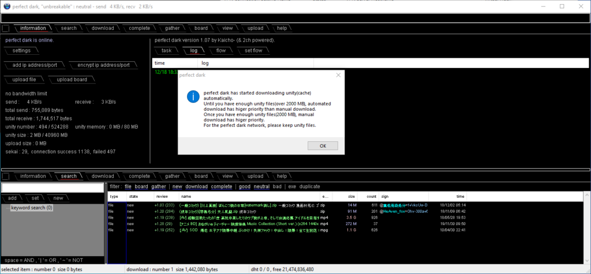Viewport: 591px width, 274px height.
Task: Click the upload board button
Action: [x=72, y=80]
